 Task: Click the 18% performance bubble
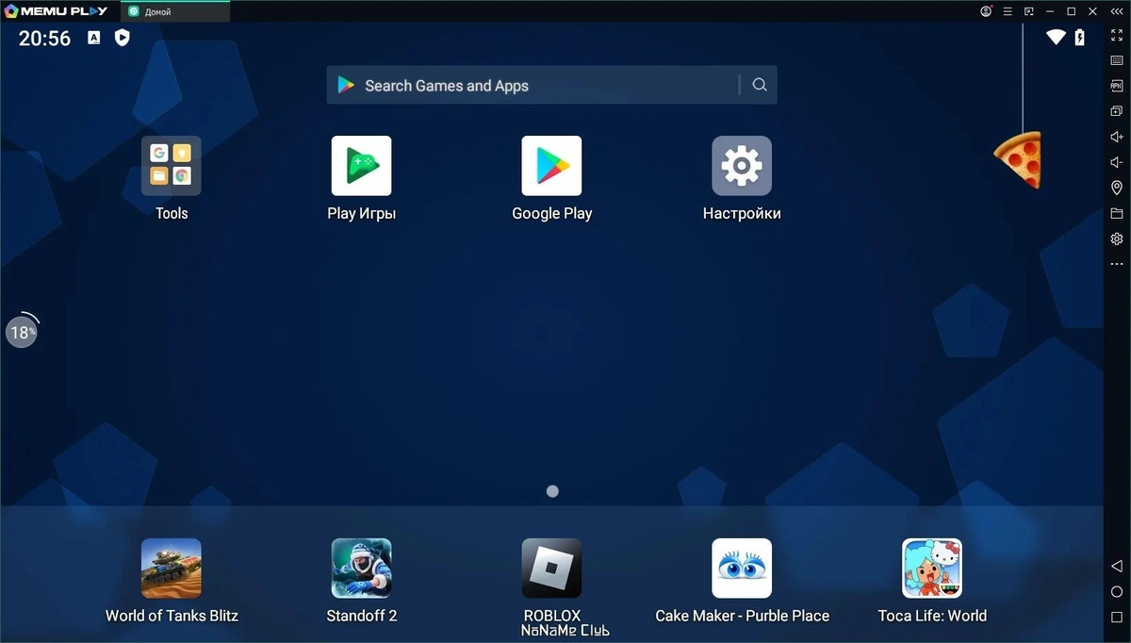(22, 332)
